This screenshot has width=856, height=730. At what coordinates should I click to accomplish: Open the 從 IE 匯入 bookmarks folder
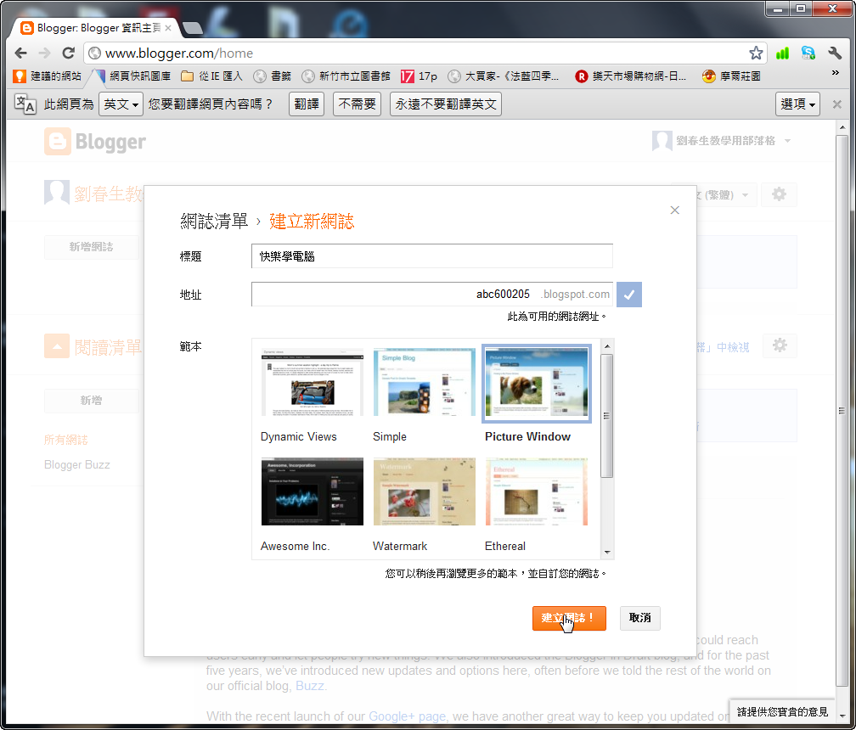tap(211, 76)
